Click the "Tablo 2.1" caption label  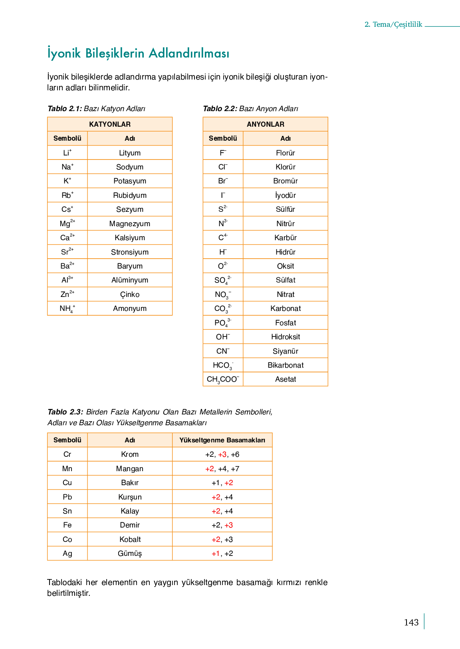pos(65,109)
